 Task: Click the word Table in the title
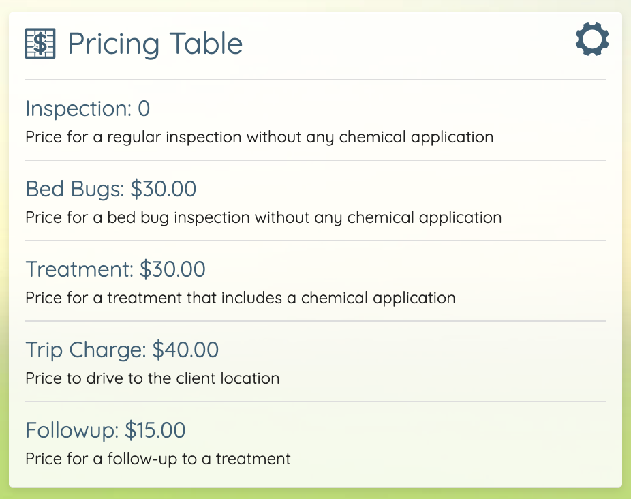coord(206,43)
